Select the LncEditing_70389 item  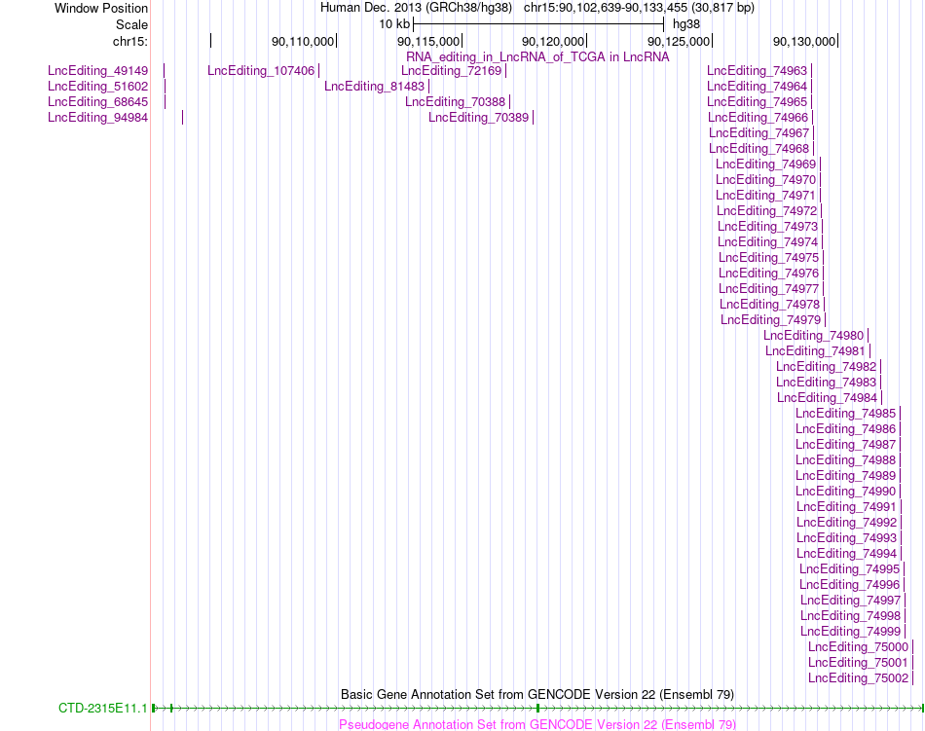pyautogui.click(x=478, y=118)
